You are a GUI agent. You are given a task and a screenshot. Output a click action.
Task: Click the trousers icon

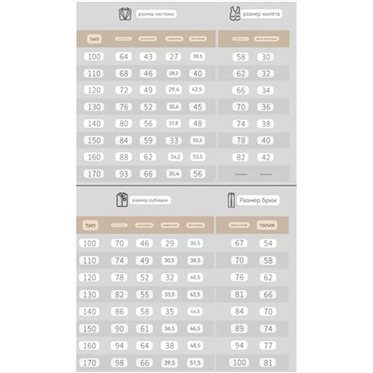[231, 200]
